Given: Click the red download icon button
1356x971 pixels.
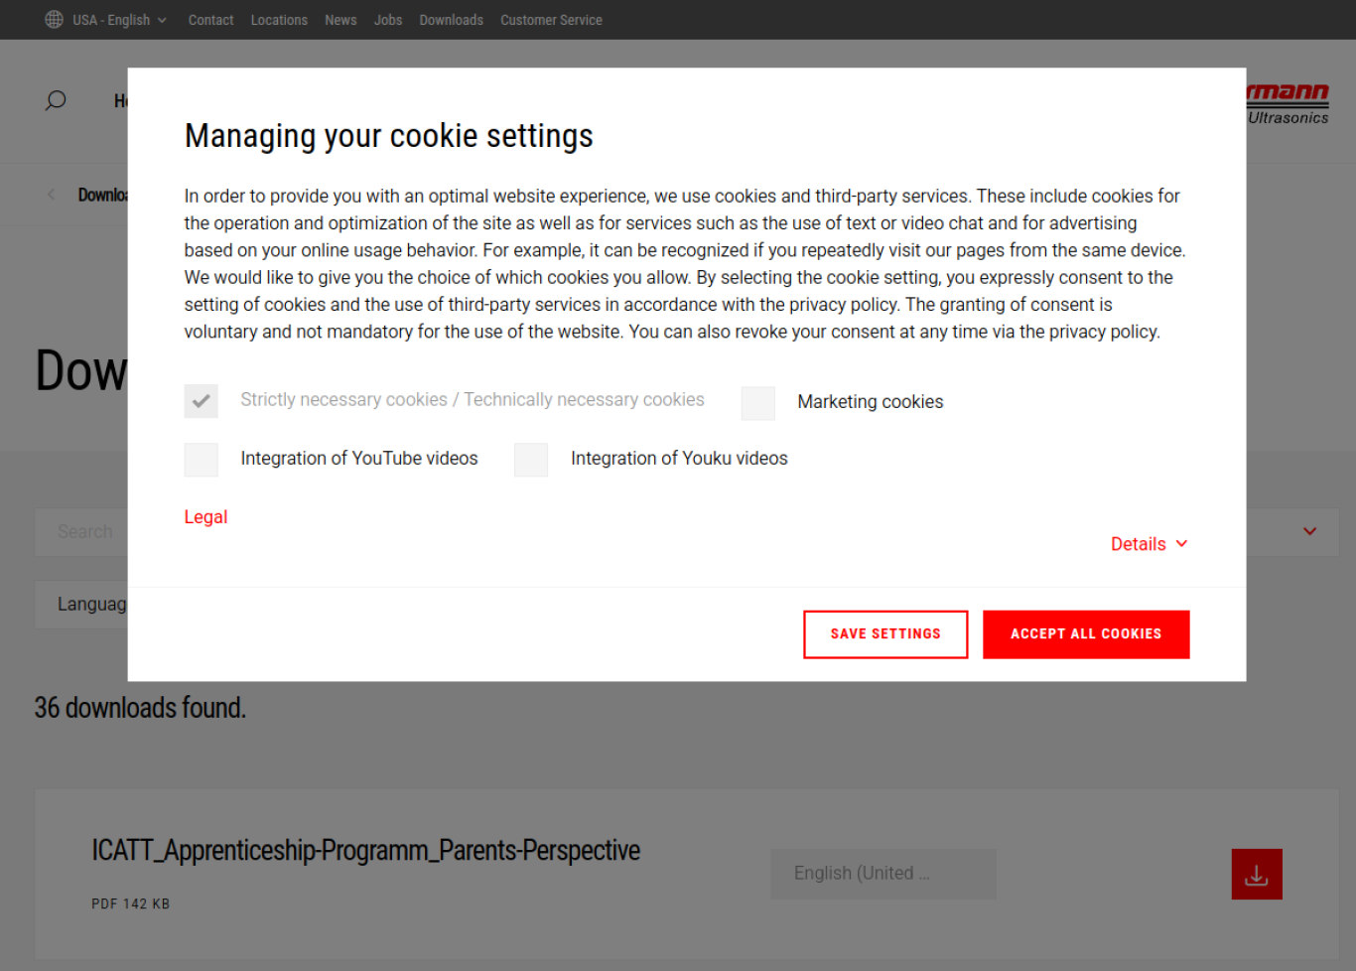Looking at the screenshot, I should point(1257,874).
